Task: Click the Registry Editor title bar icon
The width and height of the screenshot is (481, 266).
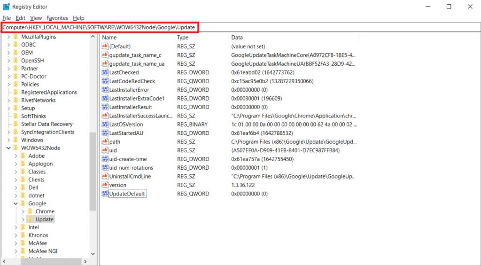Action: click(x=6, y=7)
